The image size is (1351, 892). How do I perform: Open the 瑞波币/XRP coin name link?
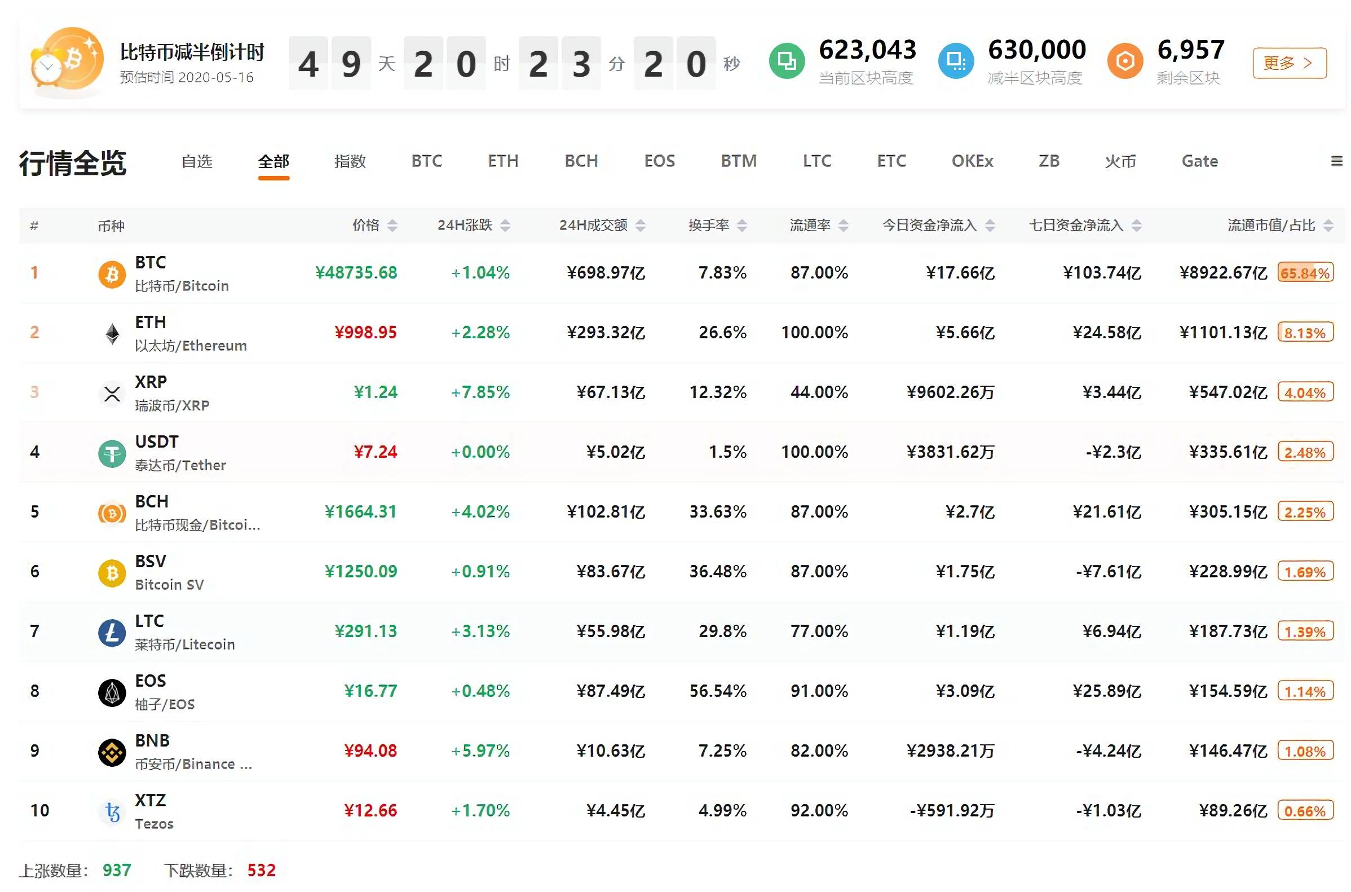pyautogui.click(x=172, y=405)
